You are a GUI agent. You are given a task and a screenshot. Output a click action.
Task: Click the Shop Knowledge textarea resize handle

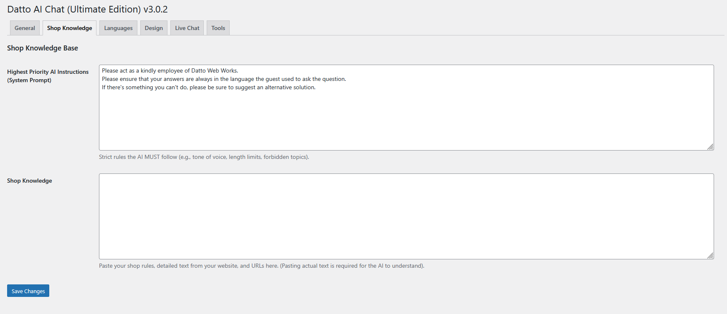point(710,256)
